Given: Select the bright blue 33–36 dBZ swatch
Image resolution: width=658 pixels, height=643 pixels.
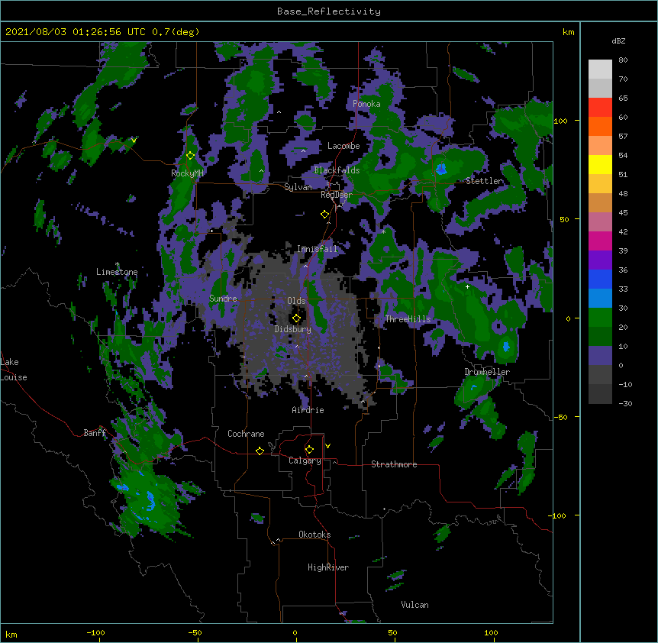Looking at the screenshot, I should point(600,279).
